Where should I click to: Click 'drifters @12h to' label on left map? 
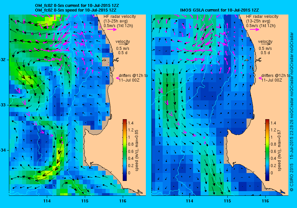coord(133,75)
